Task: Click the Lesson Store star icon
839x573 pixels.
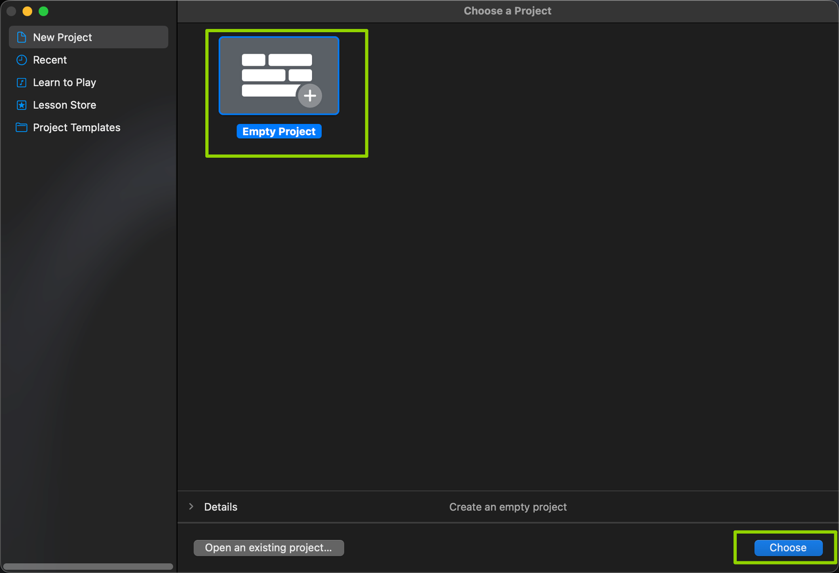Action: [x=22, y=105]
